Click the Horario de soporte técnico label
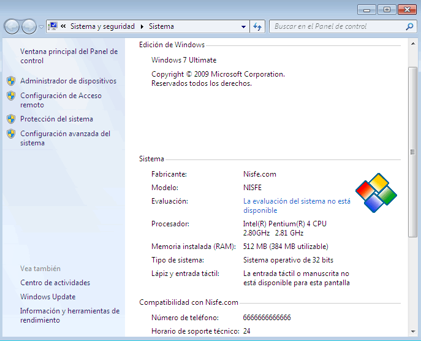This screenshot has height=341, width=421. click(195, 331)
